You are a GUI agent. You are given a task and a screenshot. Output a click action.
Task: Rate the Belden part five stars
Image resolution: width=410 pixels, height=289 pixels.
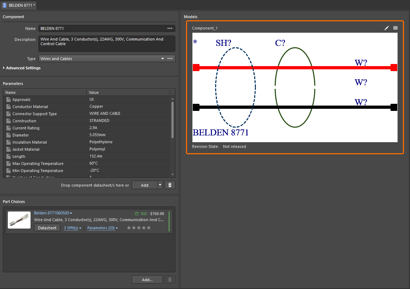click(149, 228)
